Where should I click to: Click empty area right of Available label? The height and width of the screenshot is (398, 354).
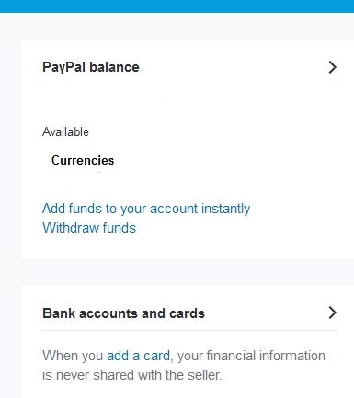[x=214, y=131]
